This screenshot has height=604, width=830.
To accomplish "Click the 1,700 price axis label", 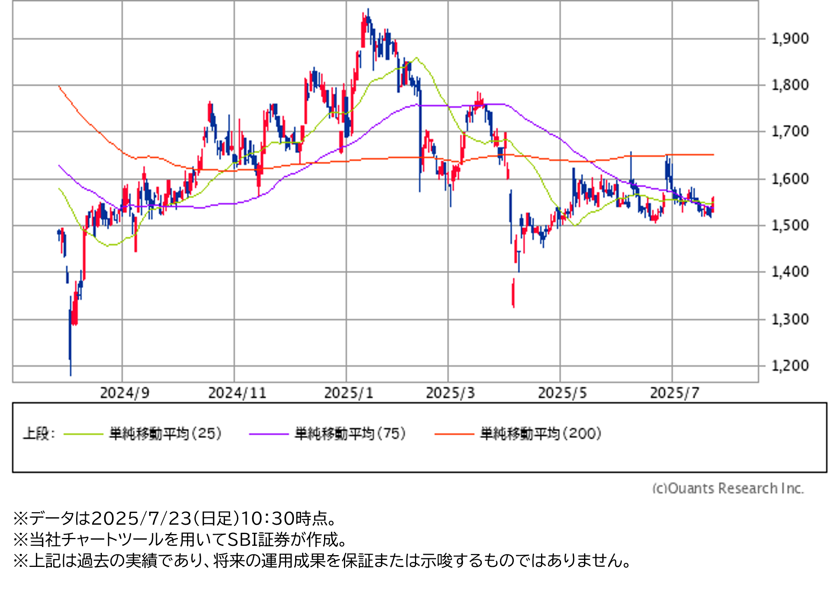I will [790, 132].
